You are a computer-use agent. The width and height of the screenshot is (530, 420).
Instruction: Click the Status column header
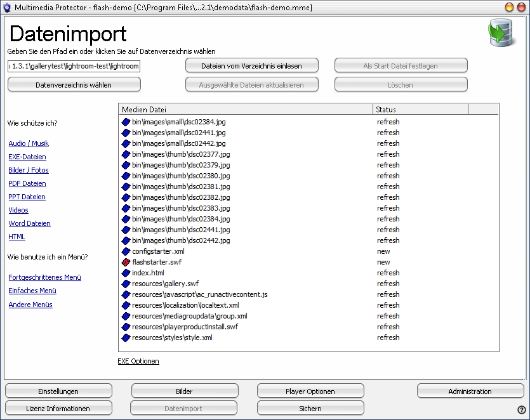pos(420,110)
